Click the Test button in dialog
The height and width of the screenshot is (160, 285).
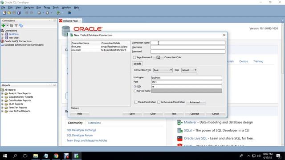tap(174, 114)
